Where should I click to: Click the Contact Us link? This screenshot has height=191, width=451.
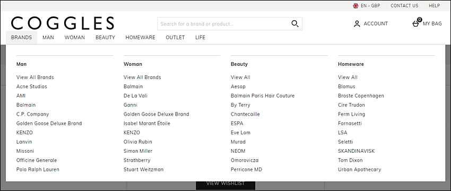(x=404, y=6)
